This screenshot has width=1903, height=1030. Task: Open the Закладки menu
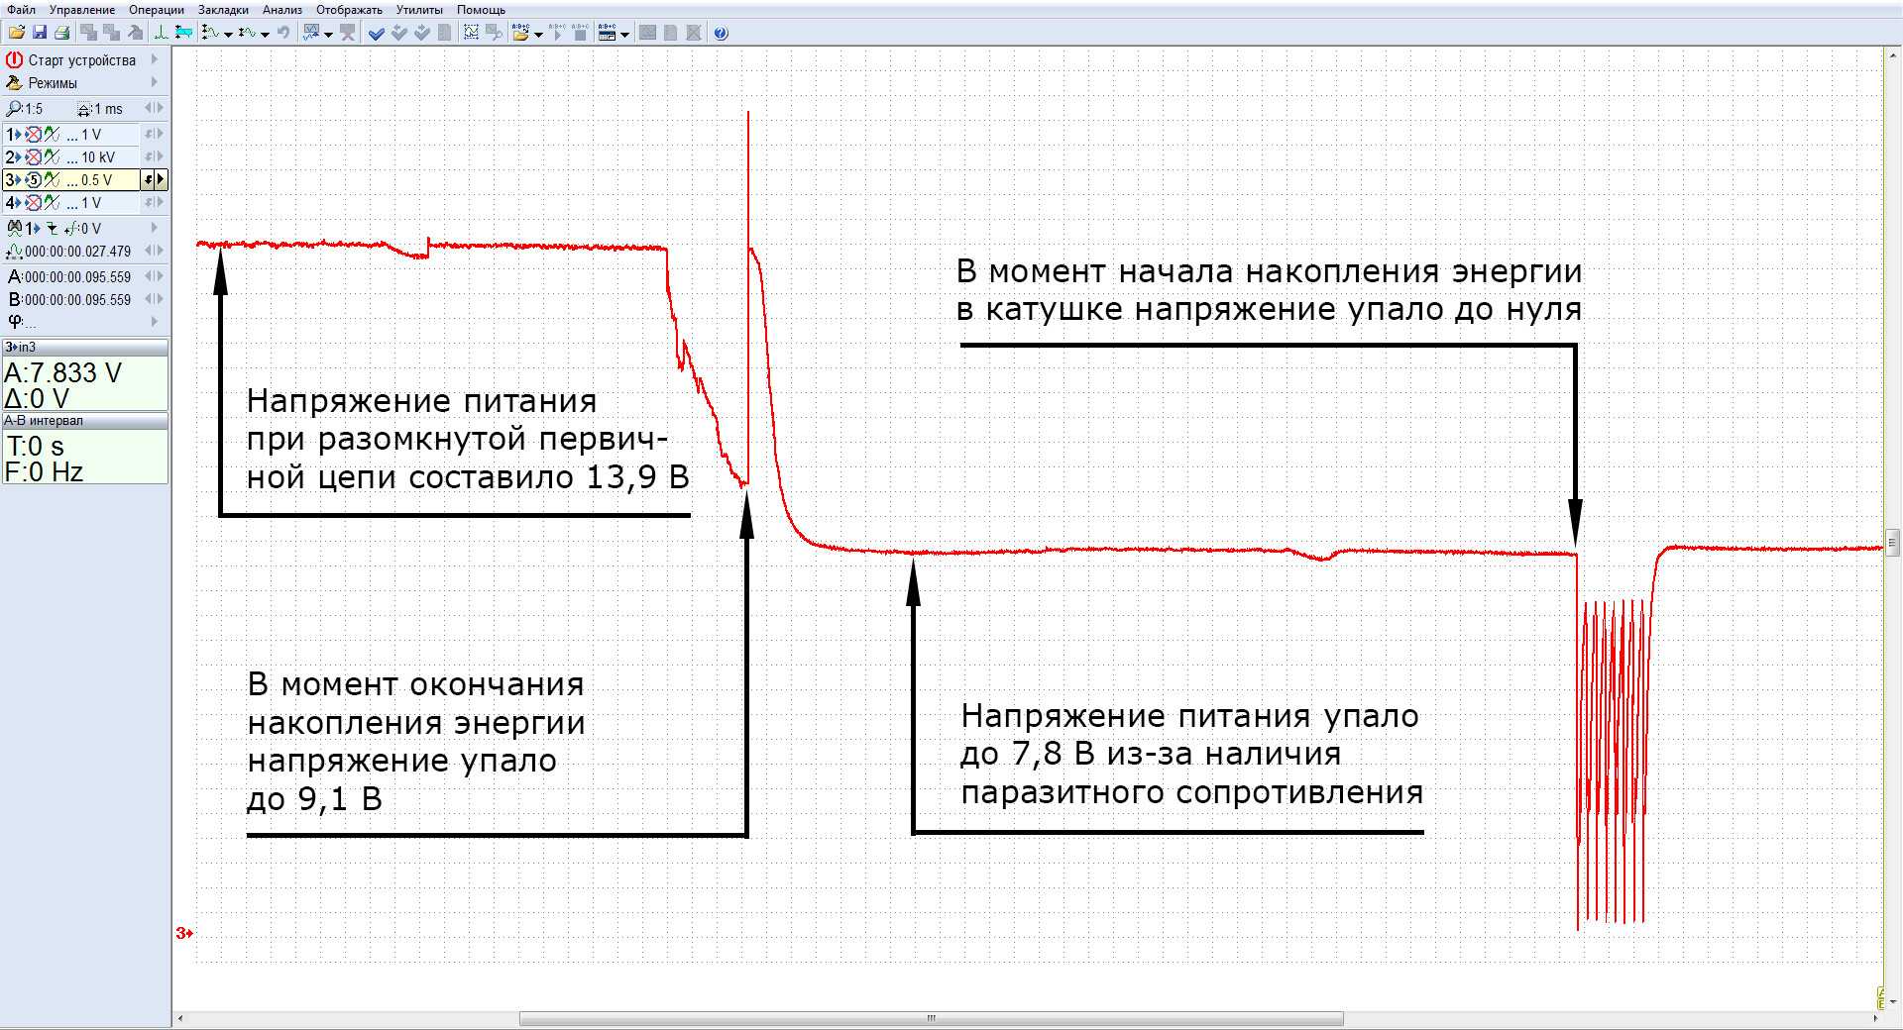coord(223,9)
